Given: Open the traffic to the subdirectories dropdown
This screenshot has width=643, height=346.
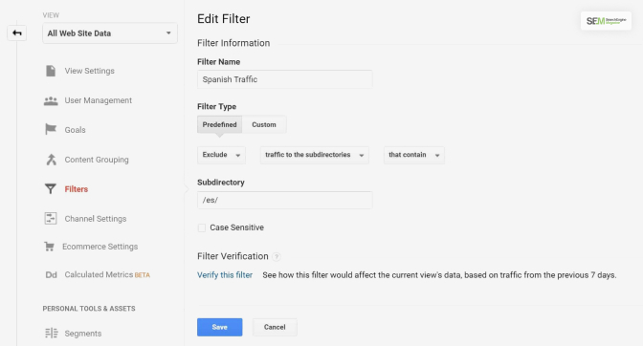Looking at the screenshot, I should tap(315, 155).
